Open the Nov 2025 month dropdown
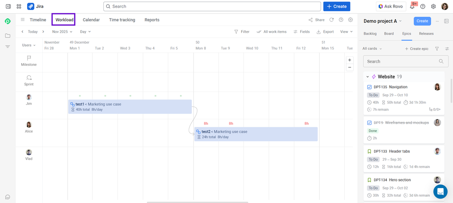 tap(62, 32)
